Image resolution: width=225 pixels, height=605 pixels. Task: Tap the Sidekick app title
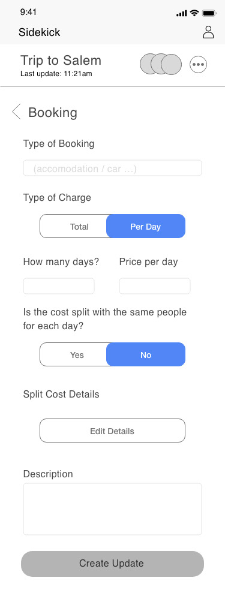pos(40,32)
